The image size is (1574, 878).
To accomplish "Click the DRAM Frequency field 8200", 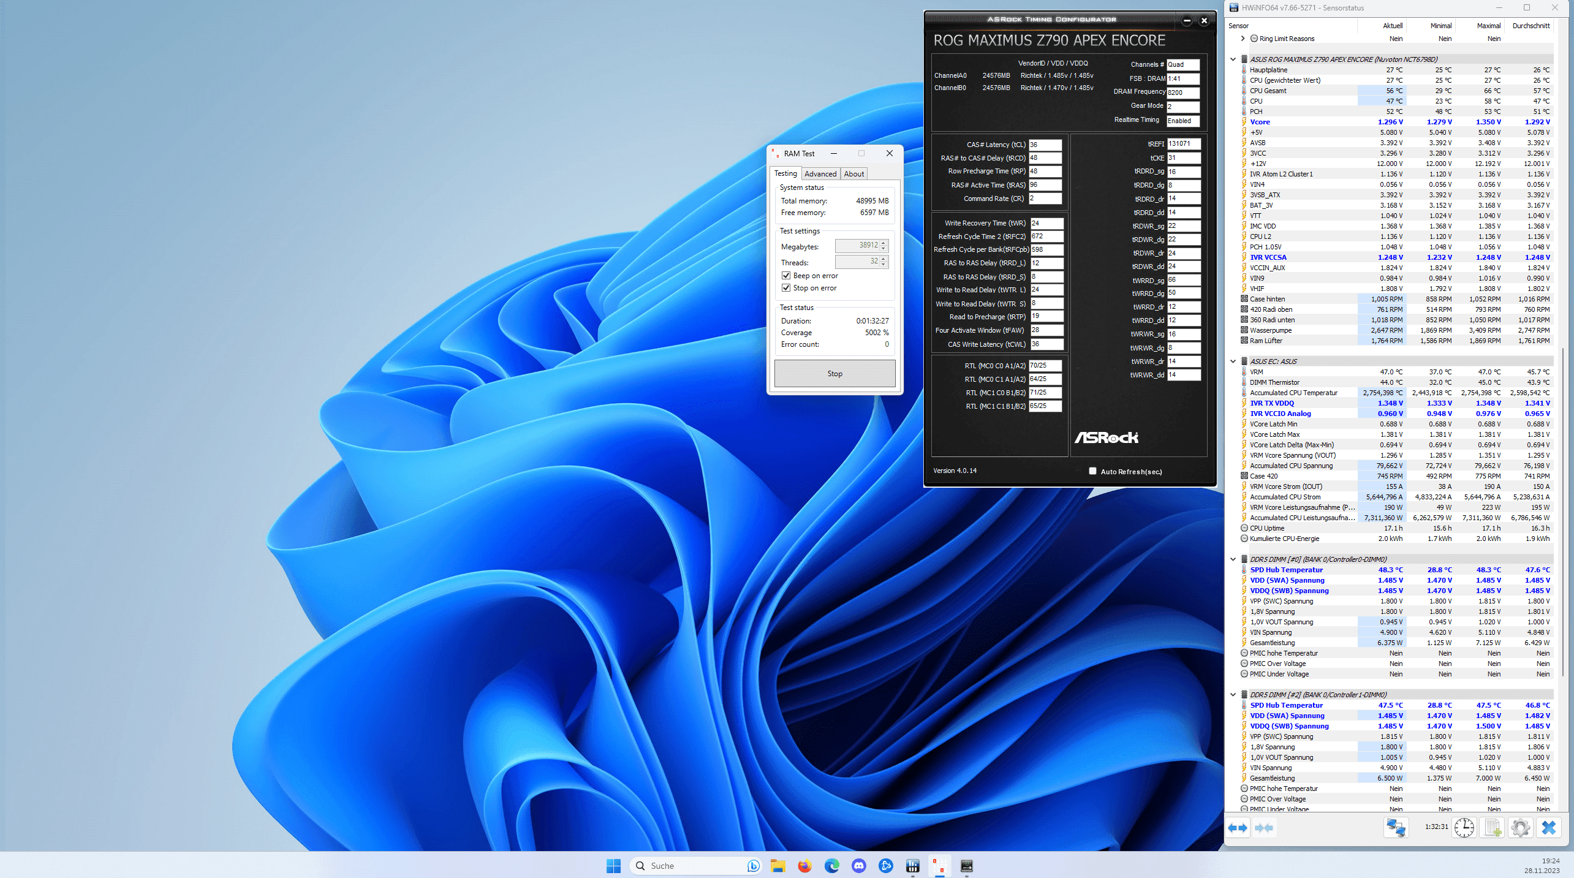I will 1182,93.
